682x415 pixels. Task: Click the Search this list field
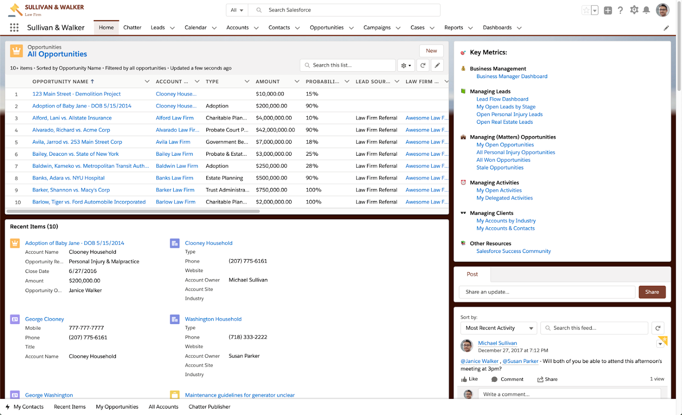pyautogui.click(x=348, y=65)
